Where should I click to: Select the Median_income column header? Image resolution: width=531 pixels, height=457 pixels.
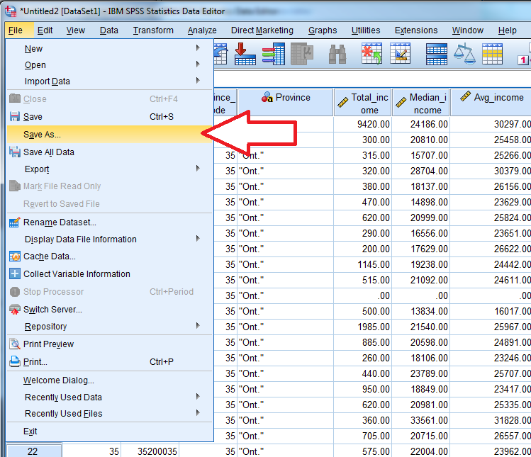point(421,103)
